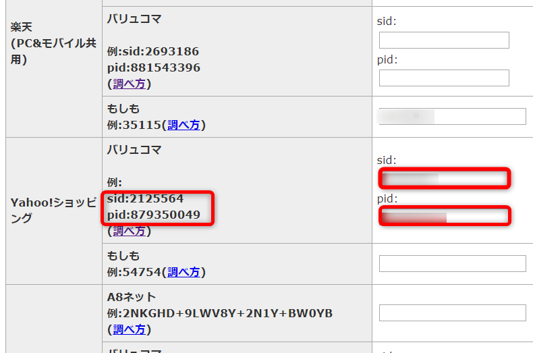The image size is (533, 353).
Task: Select the text pid:881543396
Action: [154, 67]
